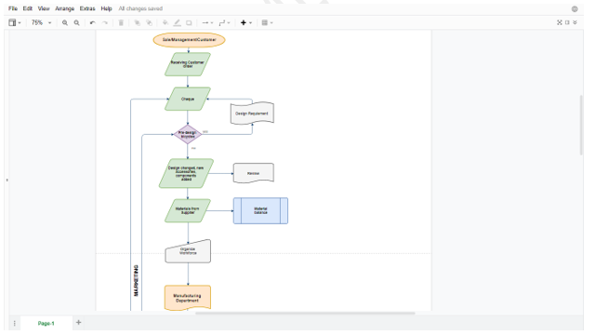
Task: Open the View menu
Action: tap(44, 8)
